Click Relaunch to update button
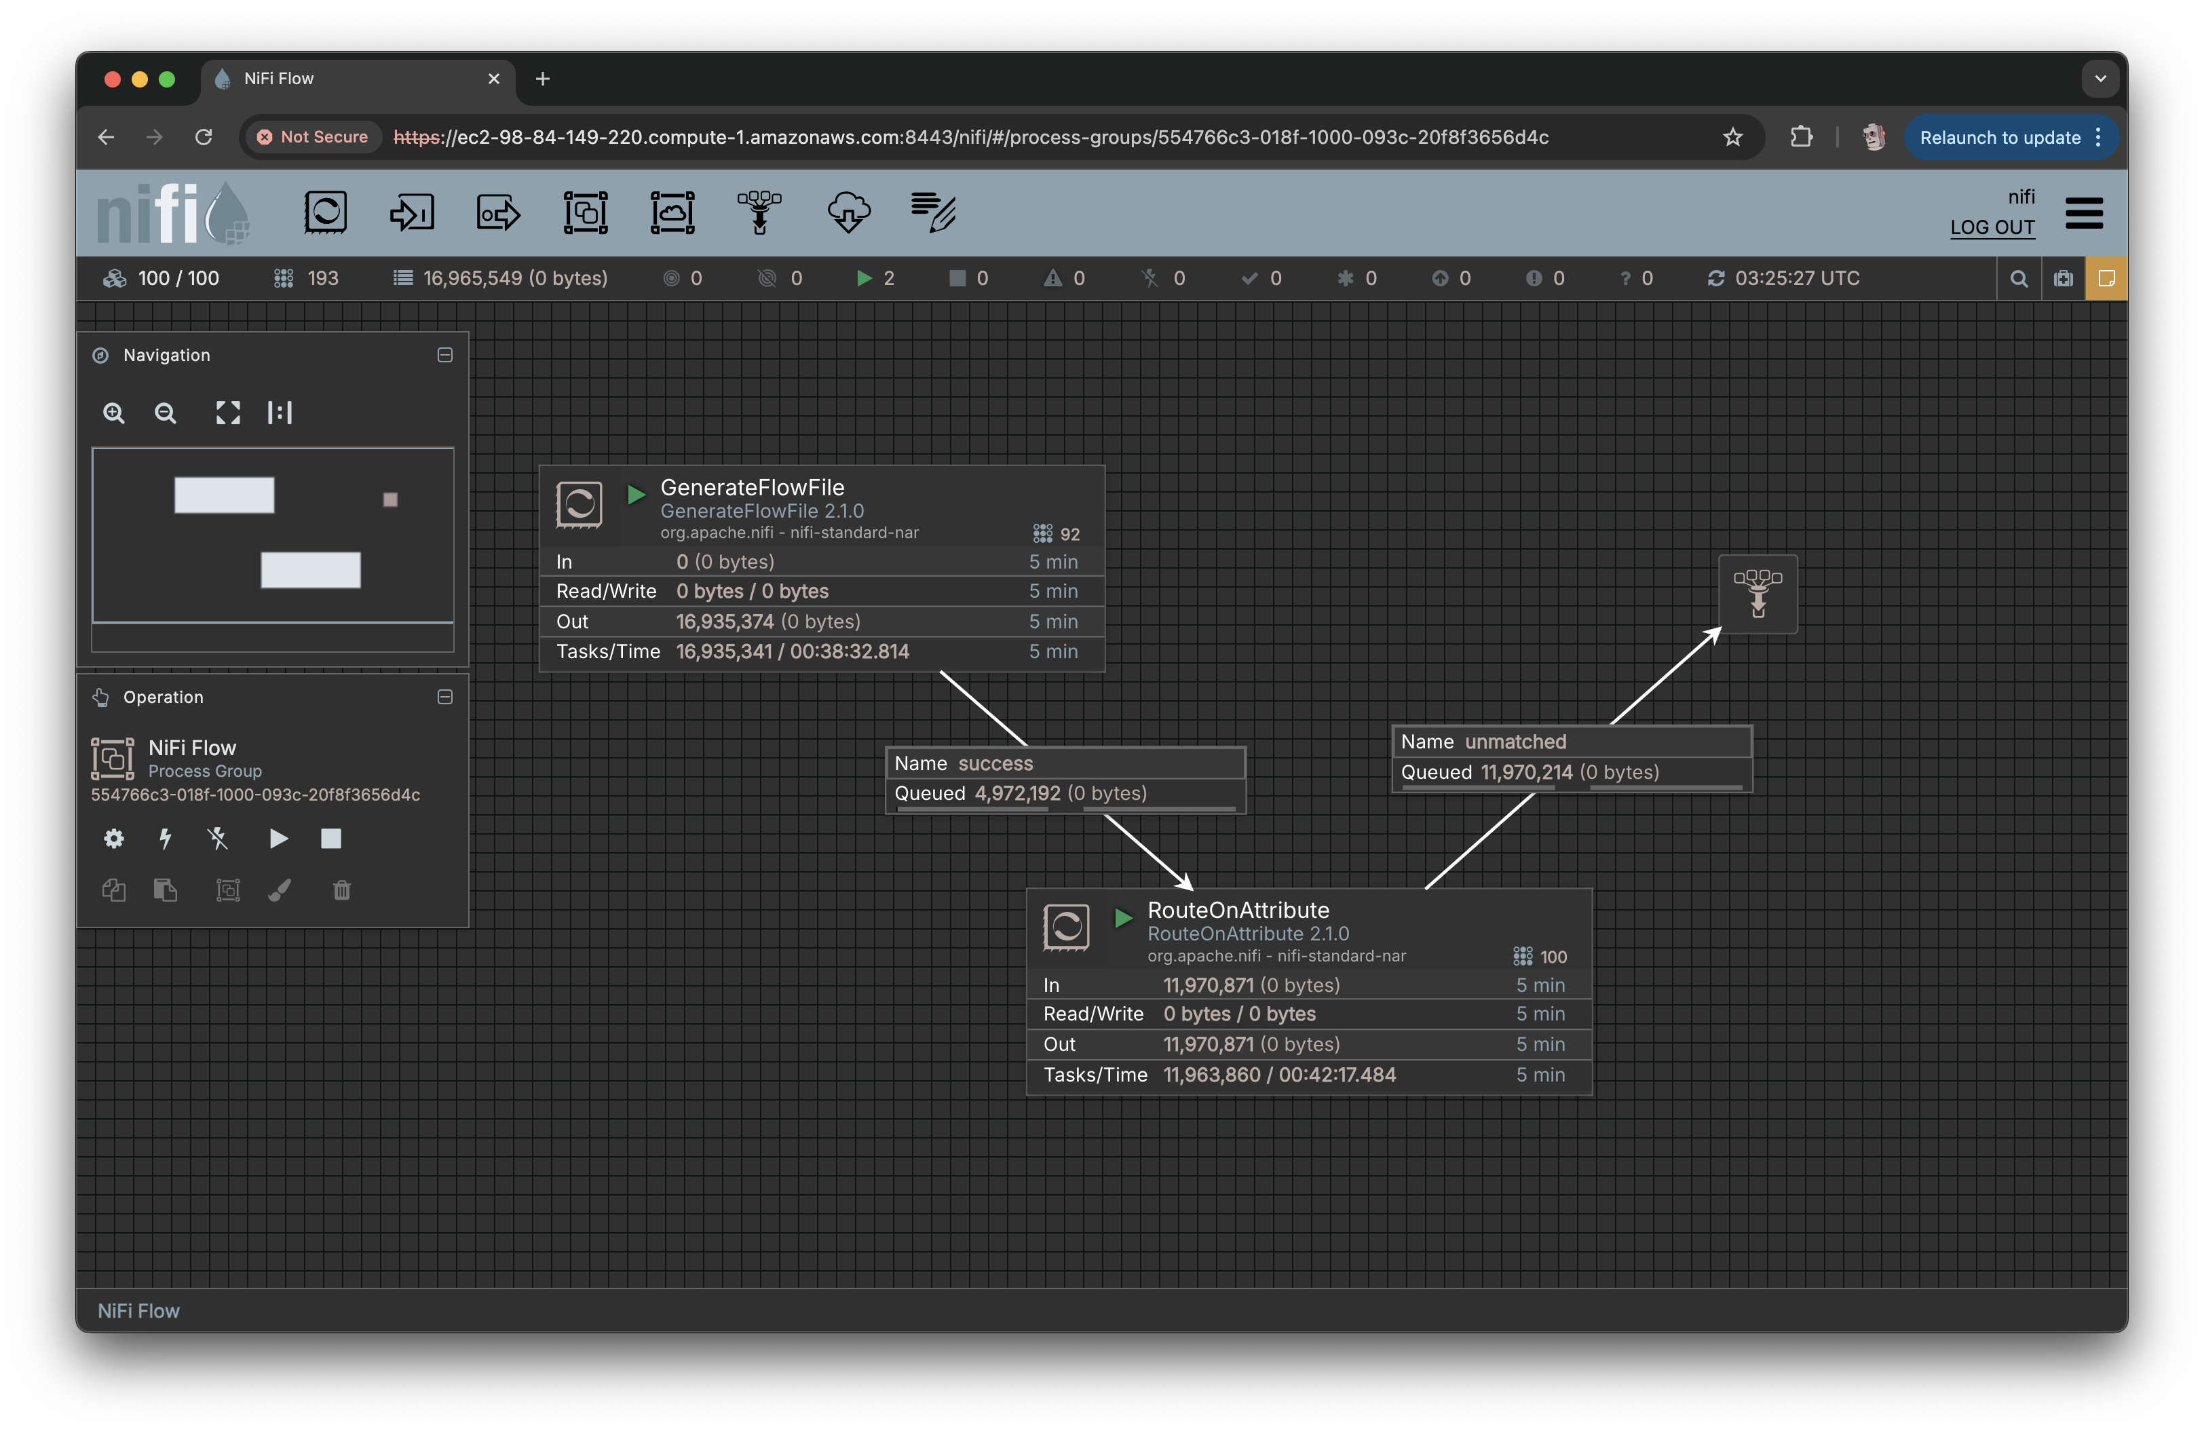 coord(1999,138)
